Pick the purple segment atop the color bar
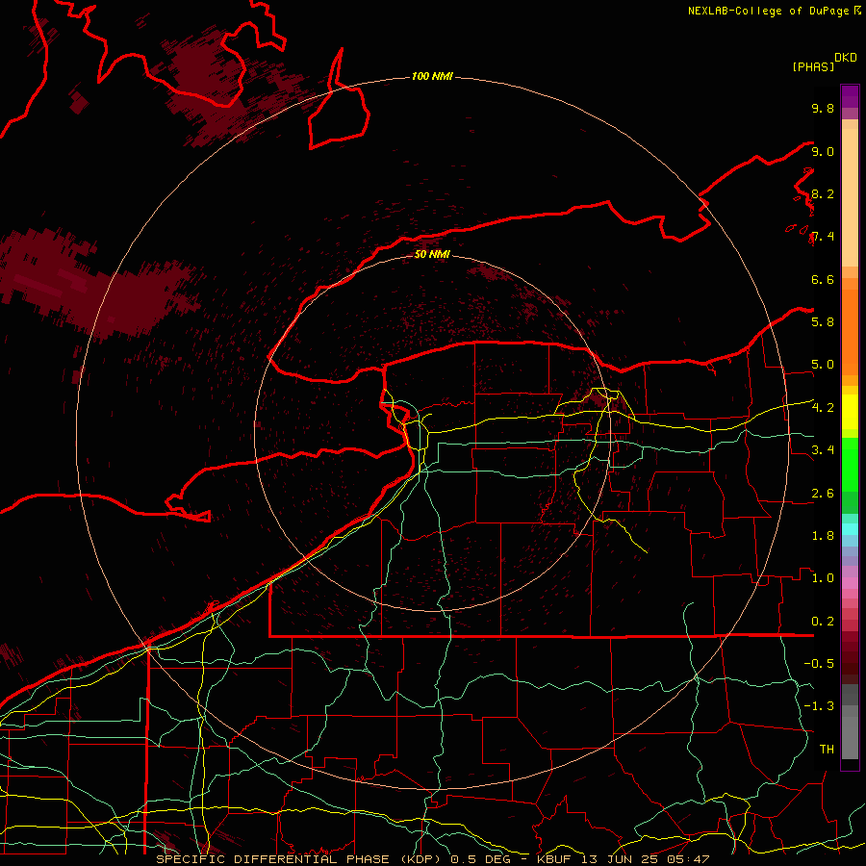 tap(850, 96)
